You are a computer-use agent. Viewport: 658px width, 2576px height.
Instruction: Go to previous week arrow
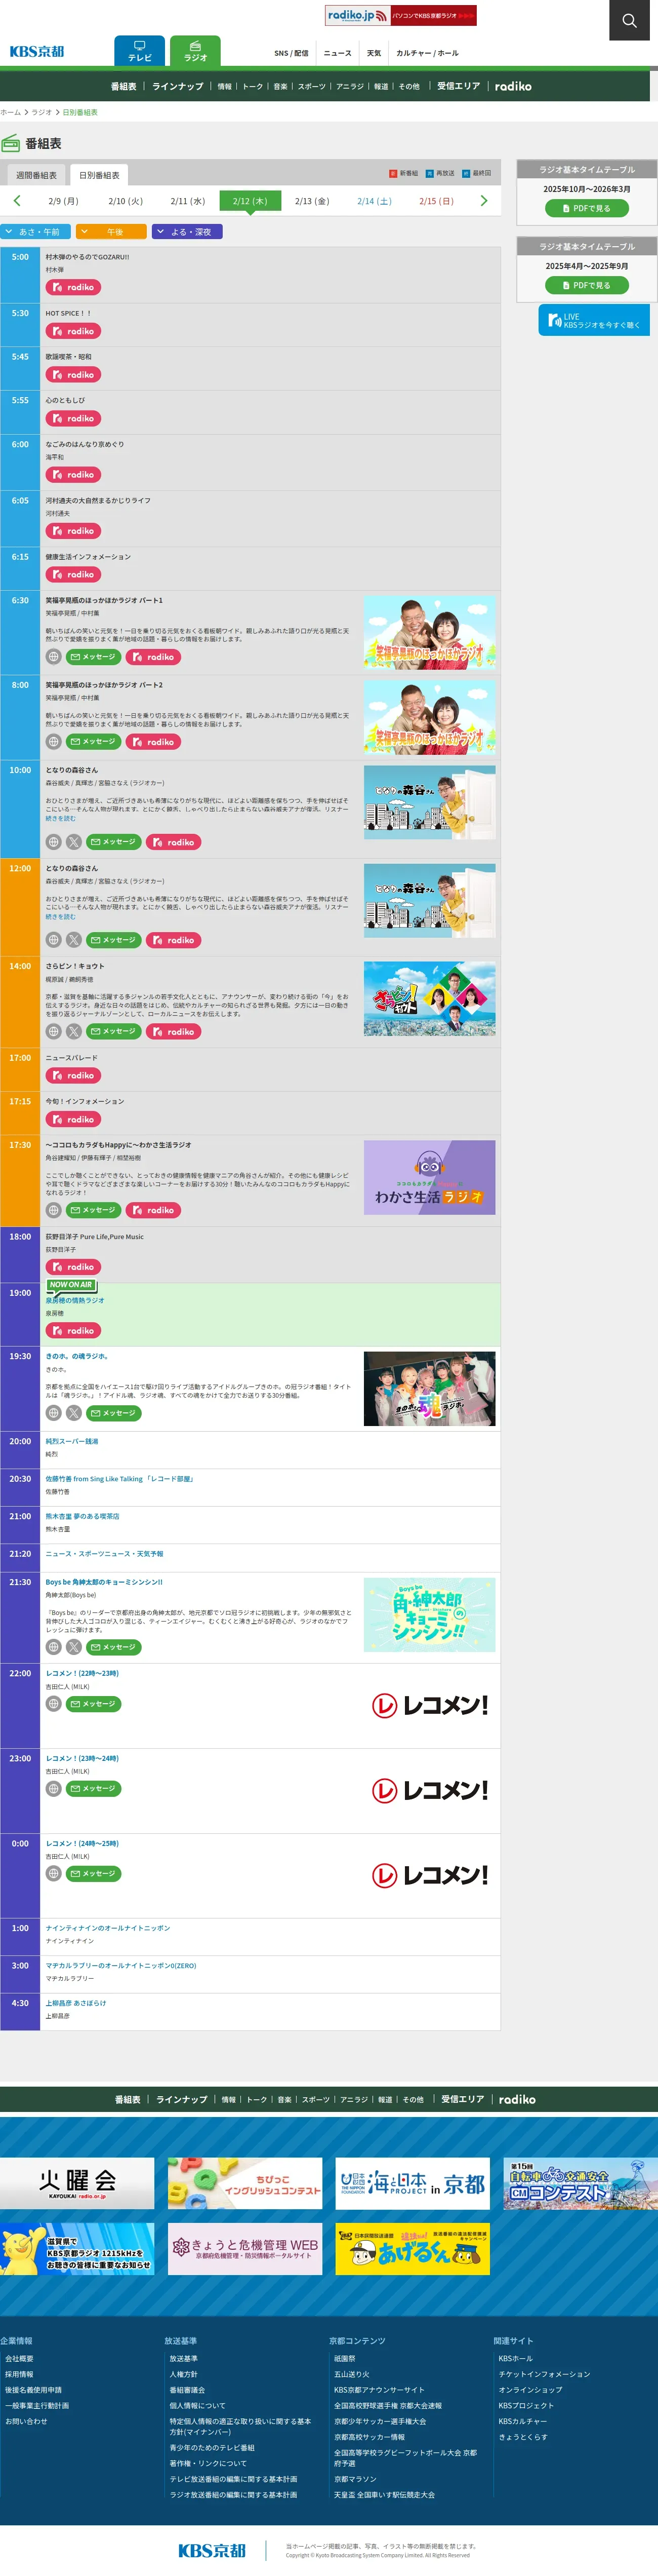[x=17, y=201]
